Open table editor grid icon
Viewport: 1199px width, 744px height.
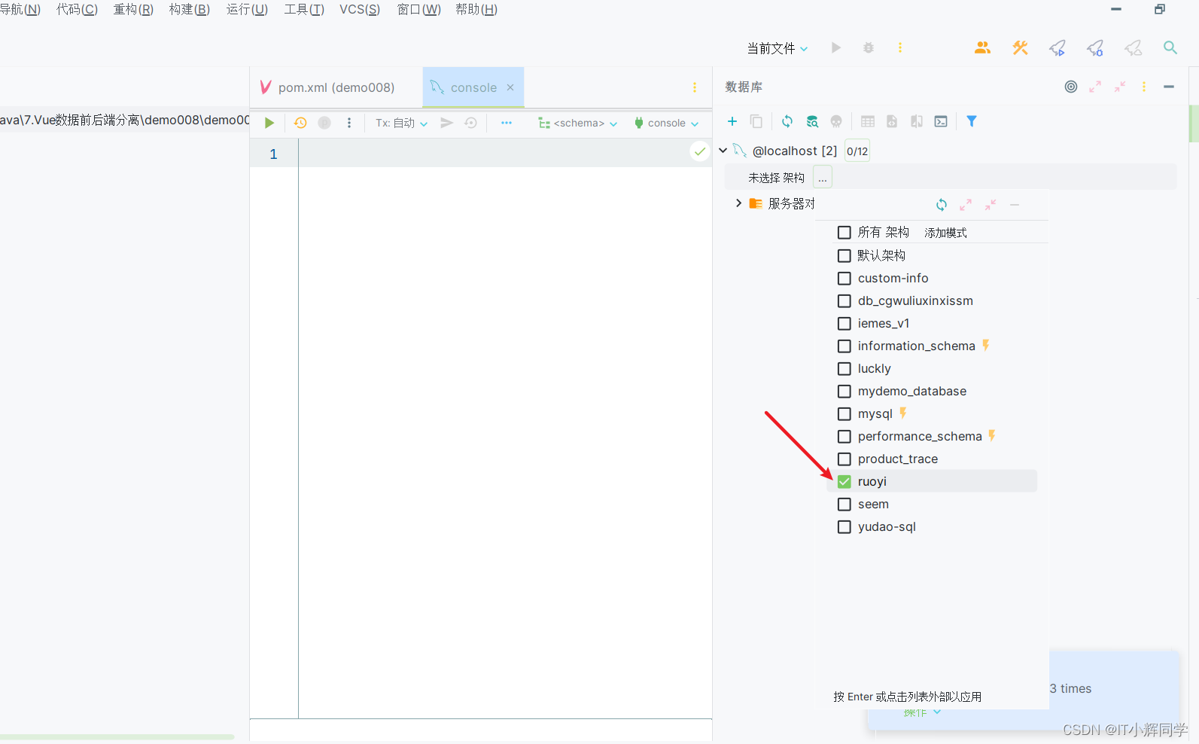[868, 121]
